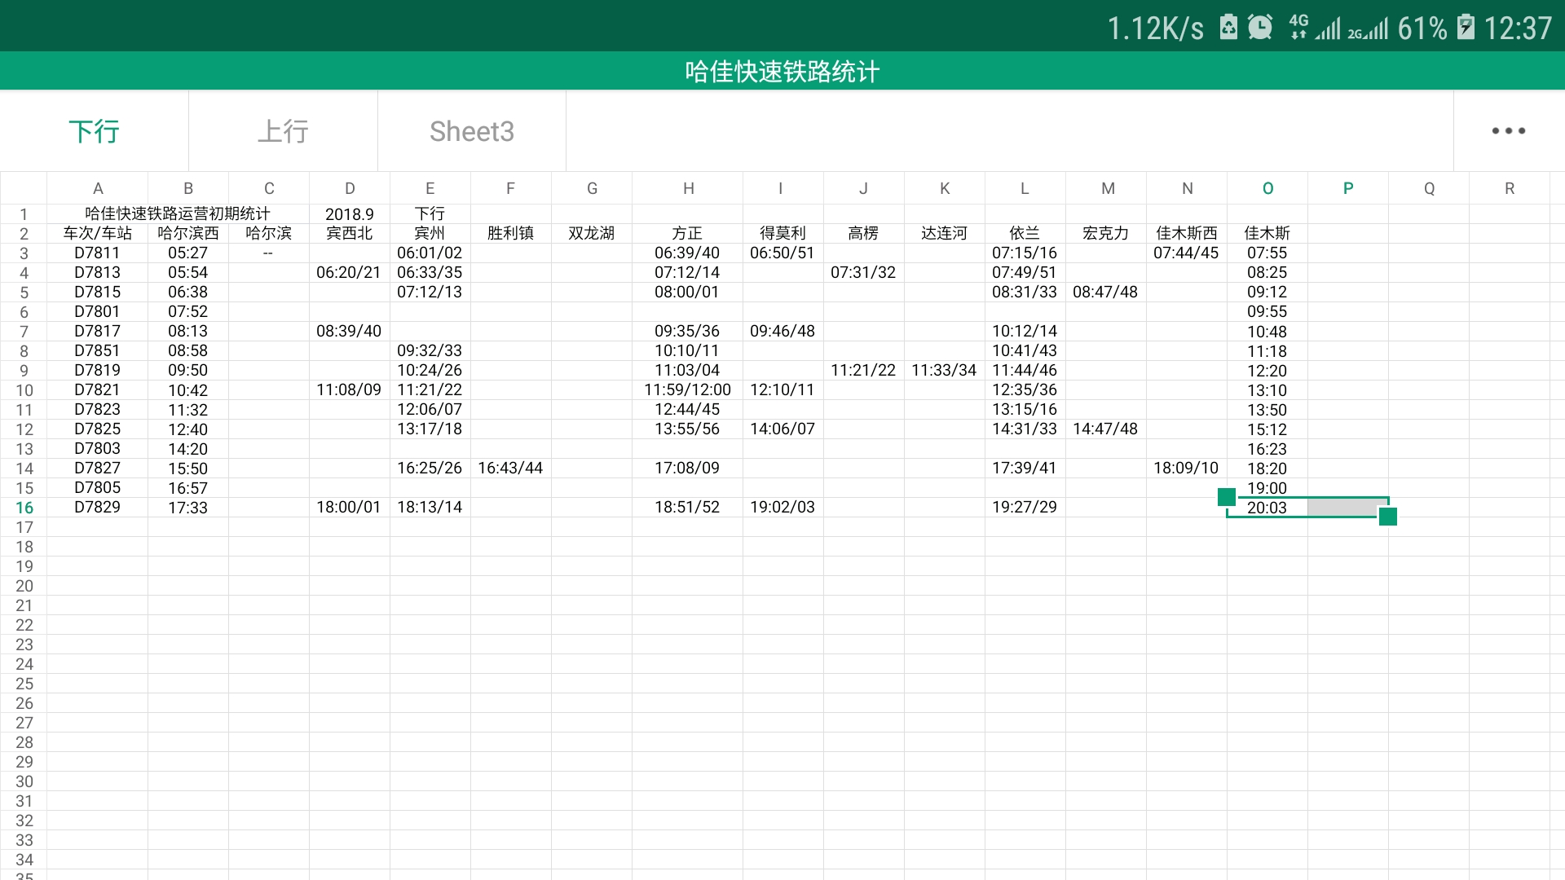The height and width of the screenshot is (880, 1565).
Task: Open the Sheet3 tab
Action: (471, 131)
